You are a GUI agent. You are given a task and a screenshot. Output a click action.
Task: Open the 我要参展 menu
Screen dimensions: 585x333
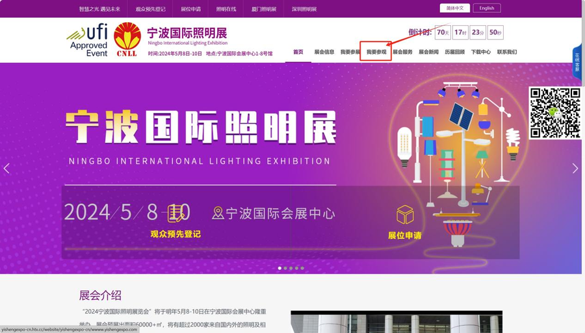tap(350, 52)
